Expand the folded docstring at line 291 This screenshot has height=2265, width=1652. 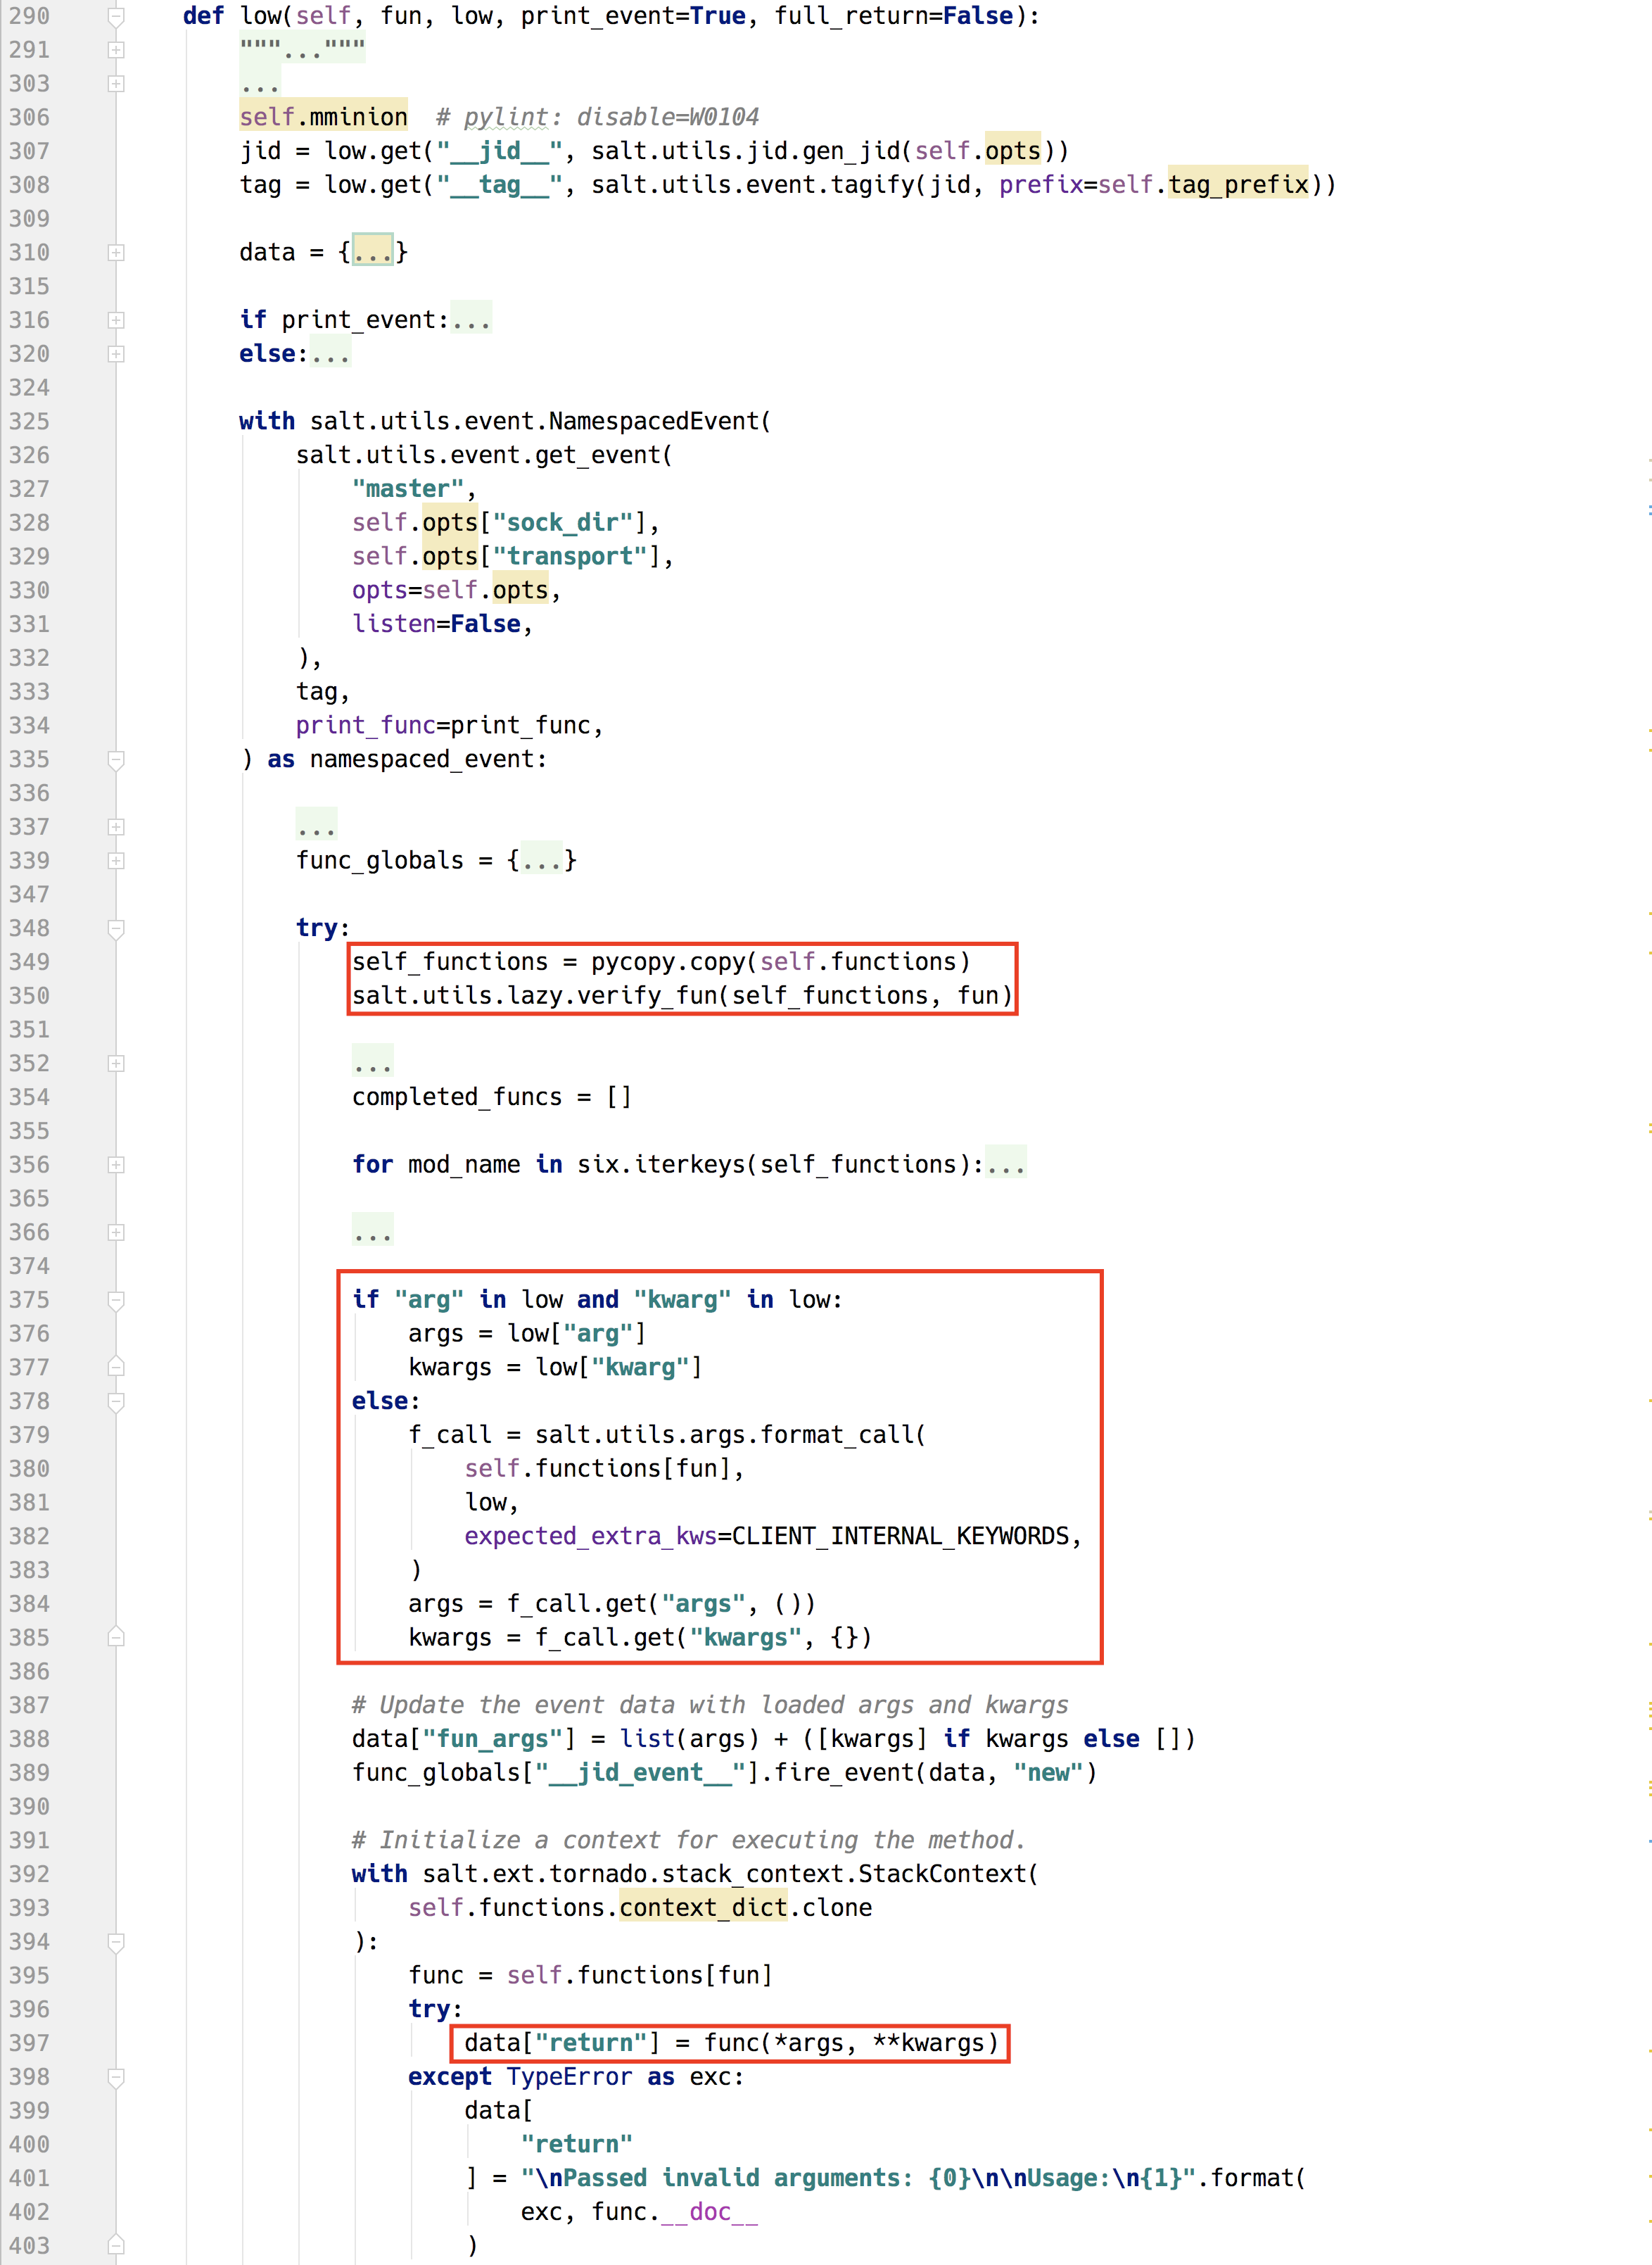pos(115,50)
